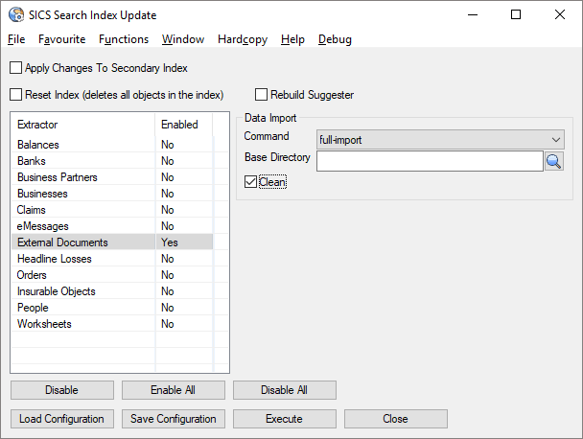The image size is (583, 439).
Task: Select the Worksheets extractor row
Action: [x=112, y=324]
